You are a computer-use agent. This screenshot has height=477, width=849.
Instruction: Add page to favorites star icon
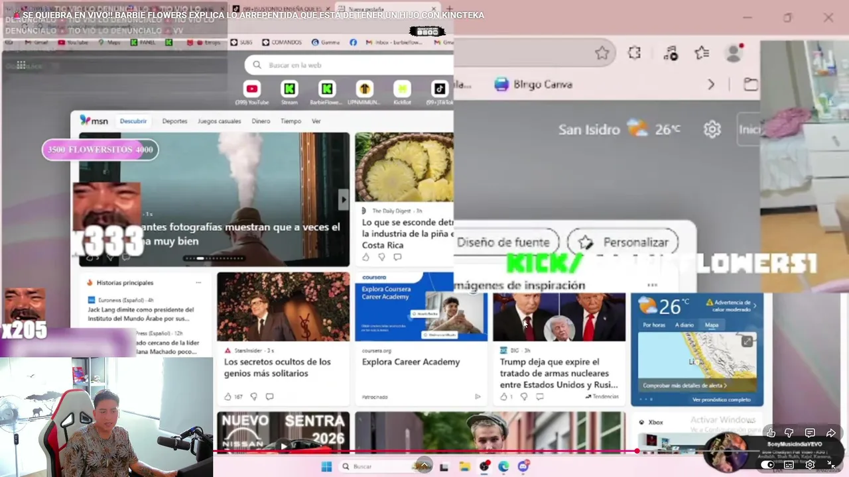[602, 53]
